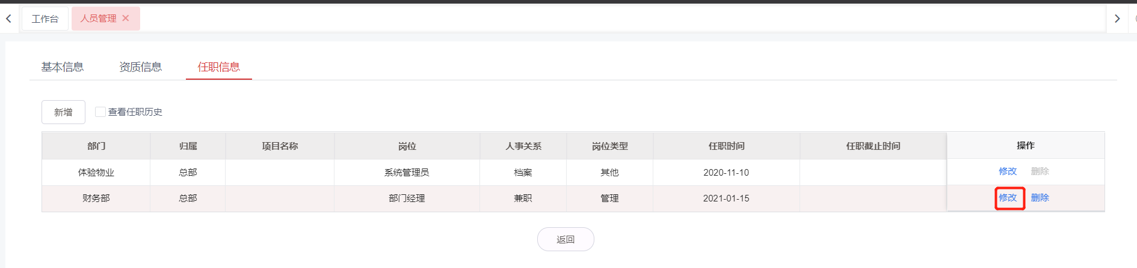This screenshot has width=1137, height=268.
Task: Click the 新增 button
Action: [63, 112]
